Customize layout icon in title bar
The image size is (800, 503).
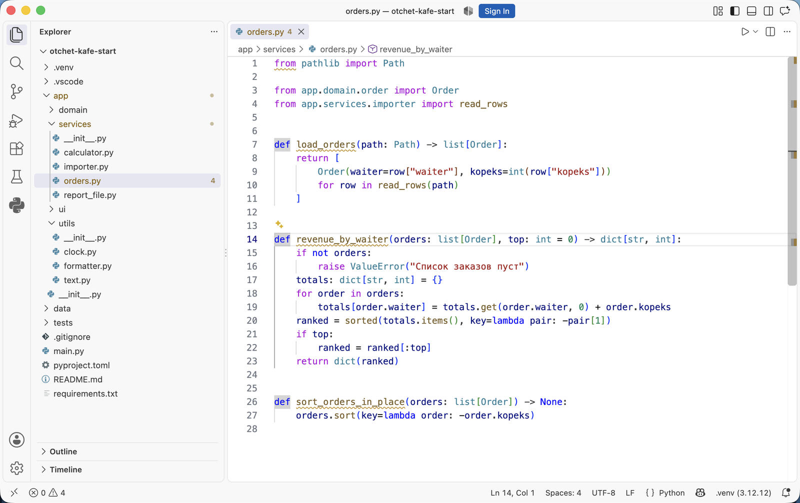718,11
